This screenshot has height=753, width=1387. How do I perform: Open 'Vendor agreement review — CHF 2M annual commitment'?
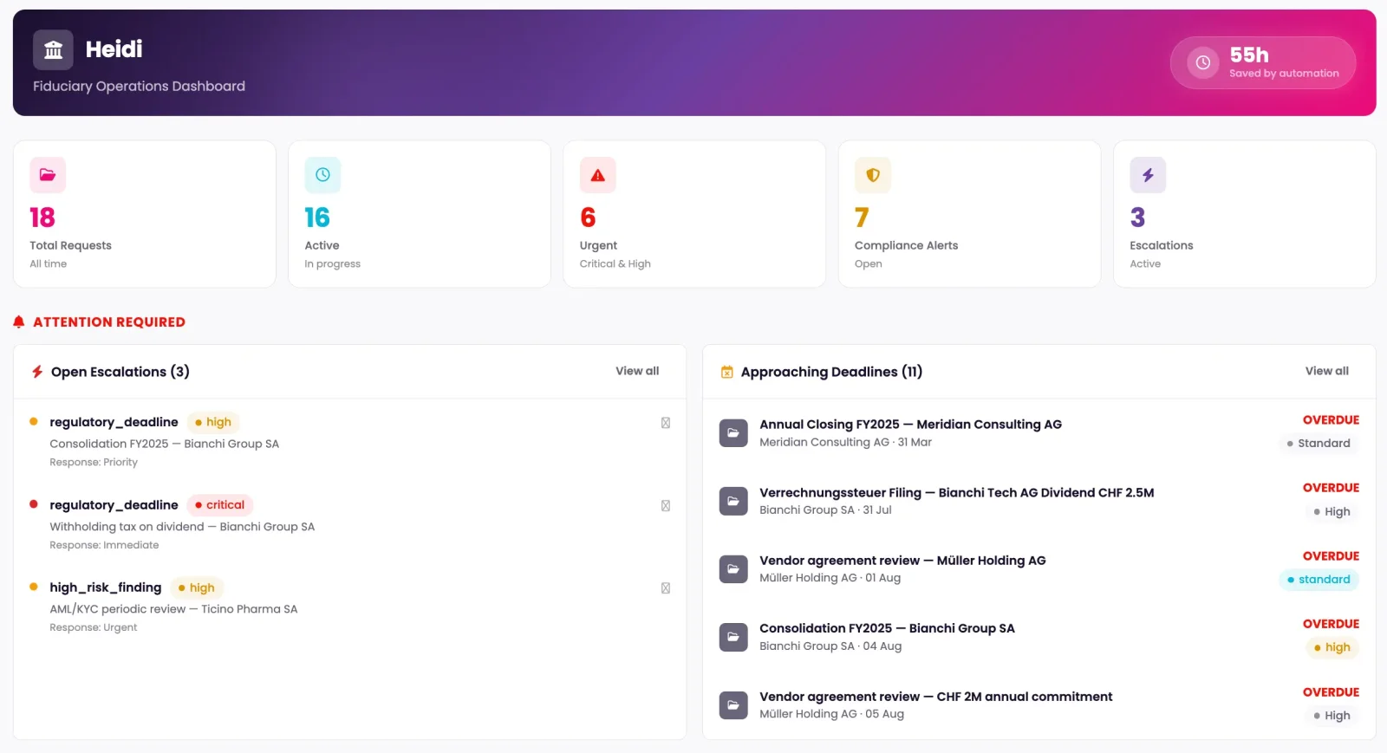click(x=936, y=697)
